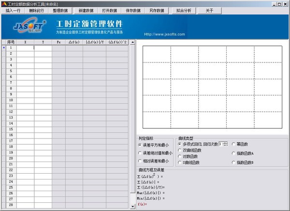Click the 序号 column header
The height and width of the screenshot is (211, 290).
point(11,42)
